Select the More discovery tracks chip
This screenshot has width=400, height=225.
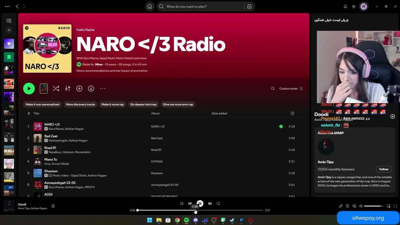click(x=80, y=104)
